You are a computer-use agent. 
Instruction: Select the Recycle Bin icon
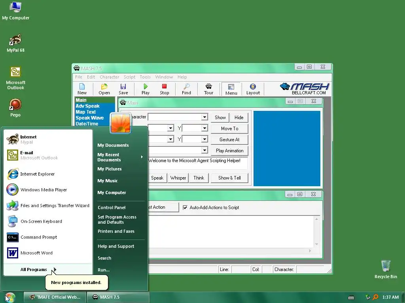386,269
